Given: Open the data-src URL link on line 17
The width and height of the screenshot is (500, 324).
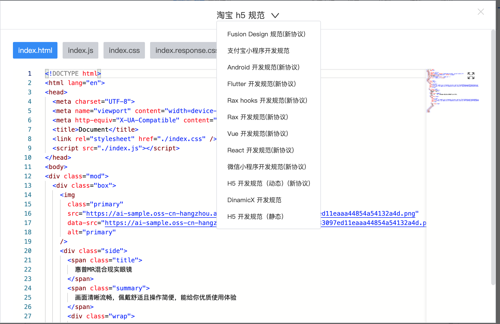Looking at the screenshot, I should pyautogui.click(x=161, y=223).
